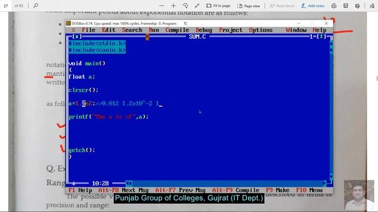378x212 pixels.
Task: Zoom in with the plus icon
Action: click(x=173, y=5)
